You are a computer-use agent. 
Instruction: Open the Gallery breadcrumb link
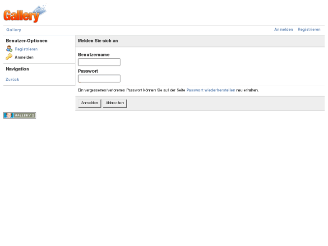pyautogui.click(x=14, y=30)
